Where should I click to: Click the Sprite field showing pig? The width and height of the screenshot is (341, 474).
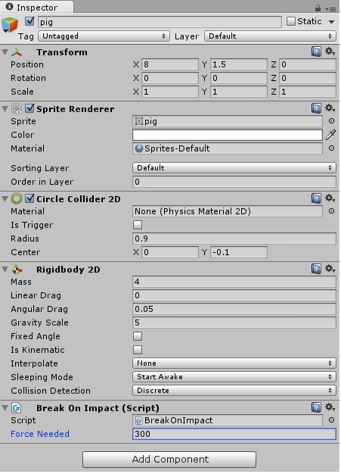(228, 121)
